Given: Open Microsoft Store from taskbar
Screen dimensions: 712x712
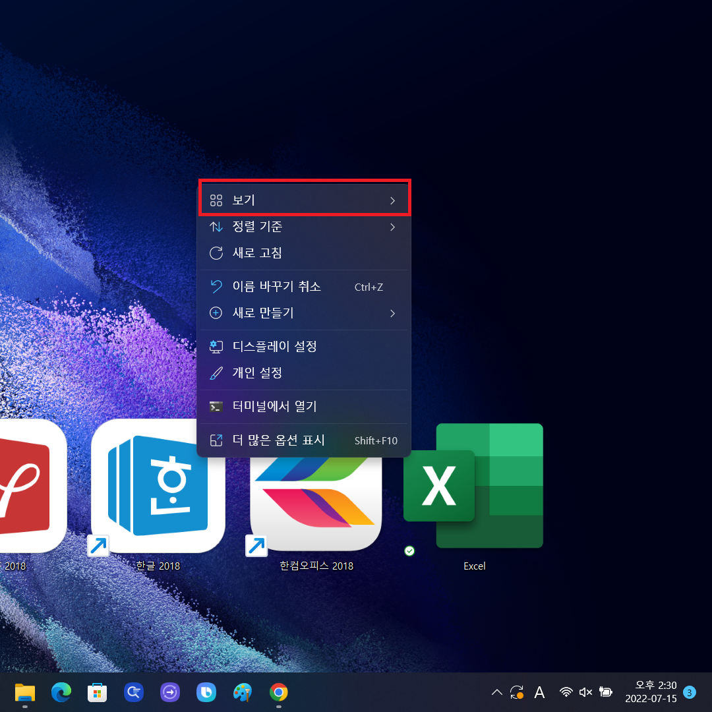Looking at the screenshot, I should coord(97,692).
